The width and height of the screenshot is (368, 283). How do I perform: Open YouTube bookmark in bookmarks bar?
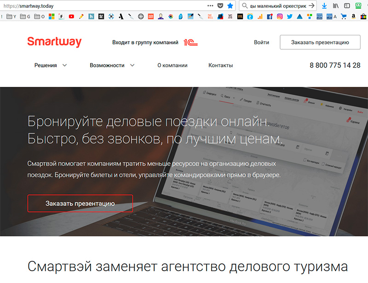pyautogui.click(x=71, y=17)
